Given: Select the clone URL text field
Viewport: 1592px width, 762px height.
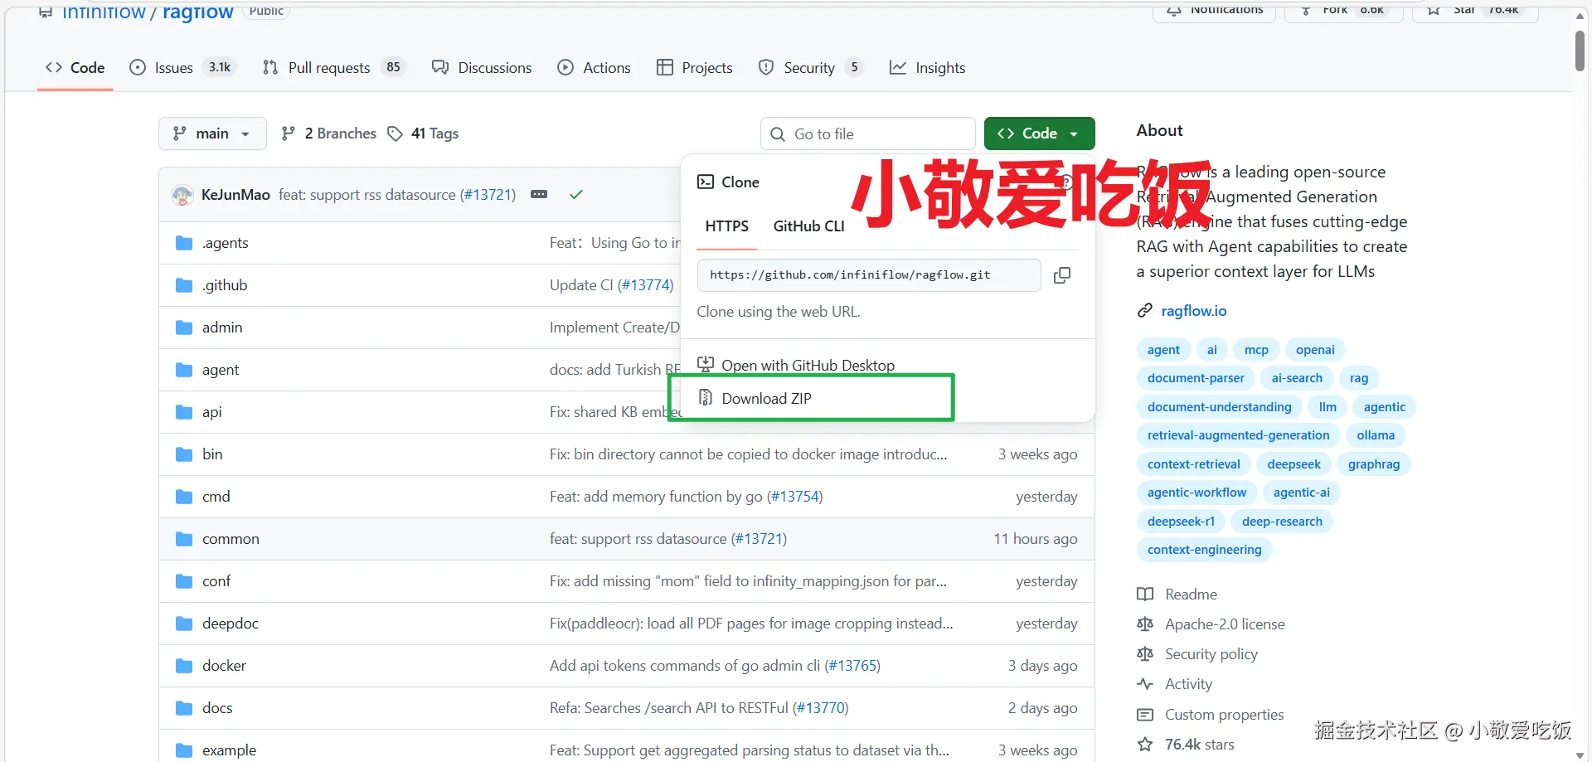Looking at the screenshot, I should click(869, 275).
